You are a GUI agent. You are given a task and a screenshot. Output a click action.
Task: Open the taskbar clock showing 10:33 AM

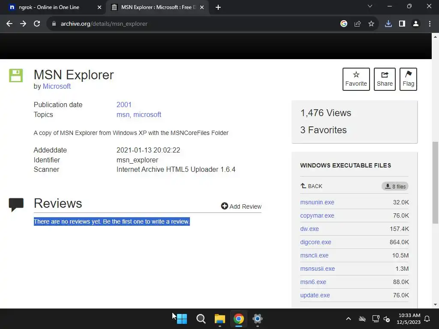click(x=409, y=319)
